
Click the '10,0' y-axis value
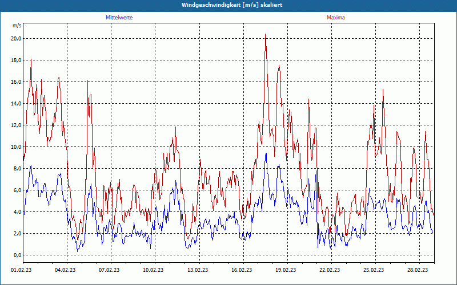pyautogui.click(x=16, y=147)
